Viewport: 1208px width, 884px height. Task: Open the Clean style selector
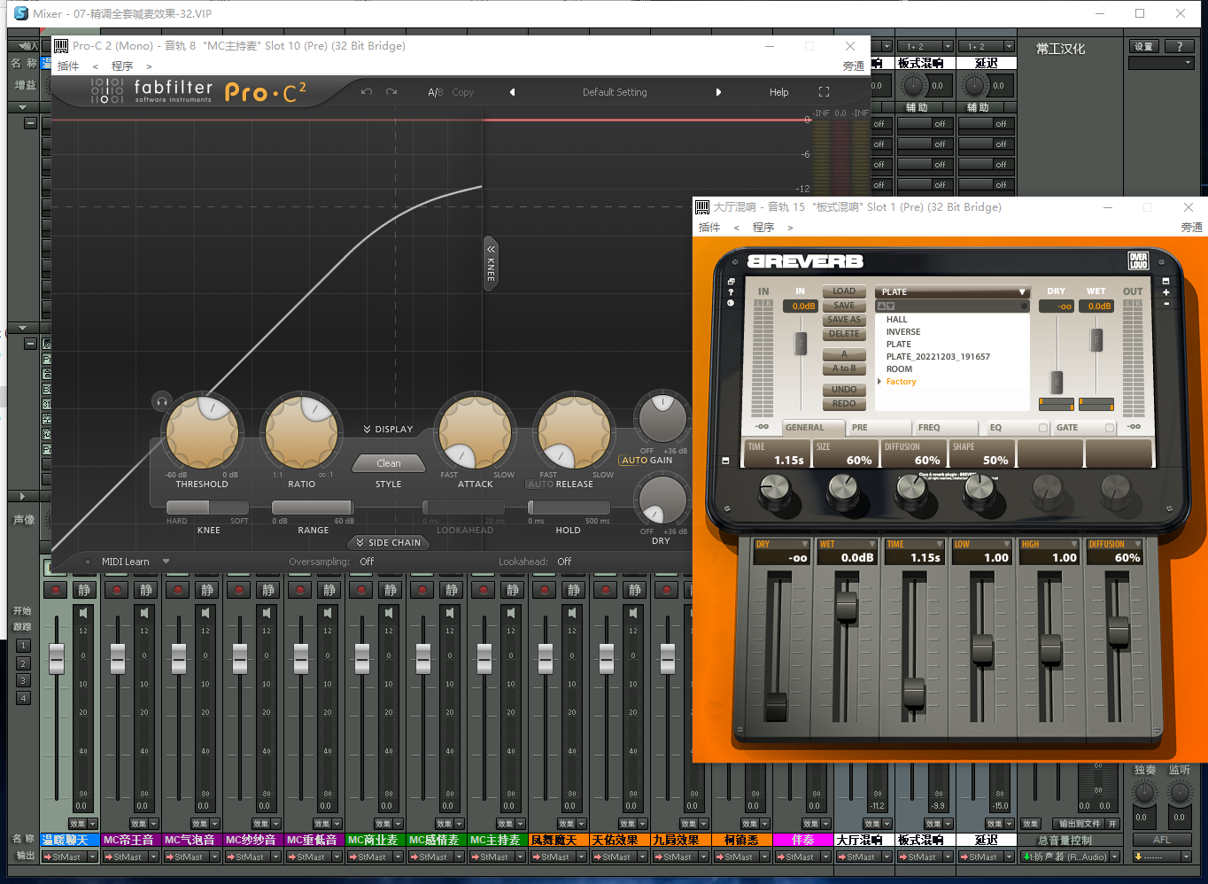click(x=388, y=463)
